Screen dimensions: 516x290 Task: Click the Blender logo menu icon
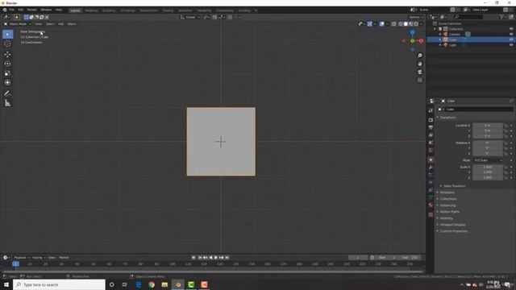click(5, 10)
